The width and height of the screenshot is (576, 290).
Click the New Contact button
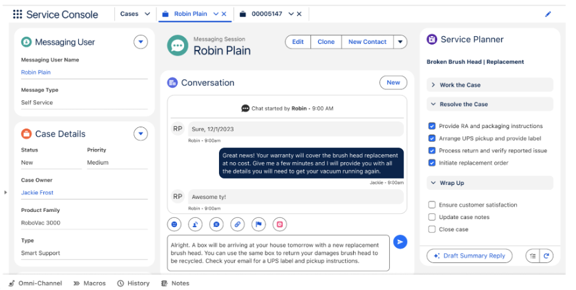(368, 42)
